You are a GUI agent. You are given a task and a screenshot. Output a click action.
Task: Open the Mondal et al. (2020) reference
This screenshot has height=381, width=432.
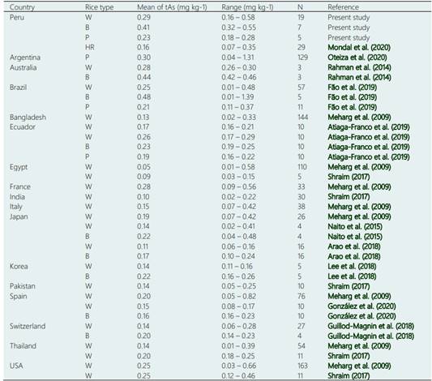(359, 47)
